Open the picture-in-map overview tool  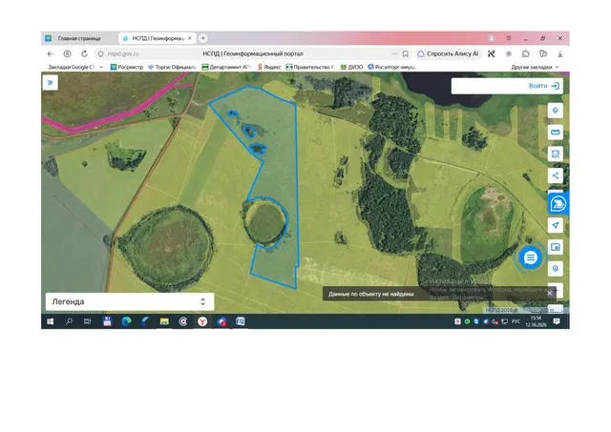point(556,247)
